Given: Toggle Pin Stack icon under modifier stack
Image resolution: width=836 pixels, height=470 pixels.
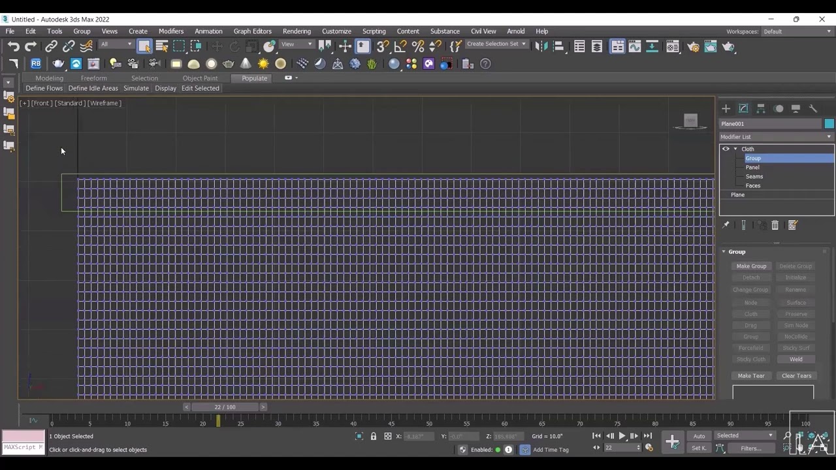Looking at the screenshot, I should click(726, 225).
